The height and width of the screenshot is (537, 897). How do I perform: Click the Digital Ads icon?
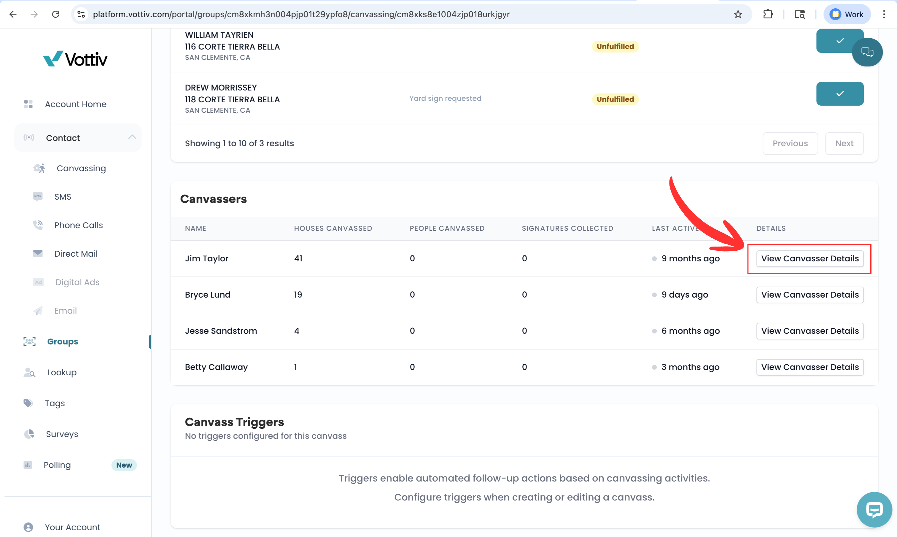(x=38, y=282)
